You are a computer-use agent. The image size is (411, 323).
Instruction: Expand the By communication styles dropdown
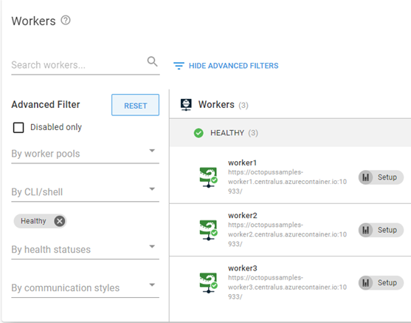pyautogui.click(x=85, y=288)
